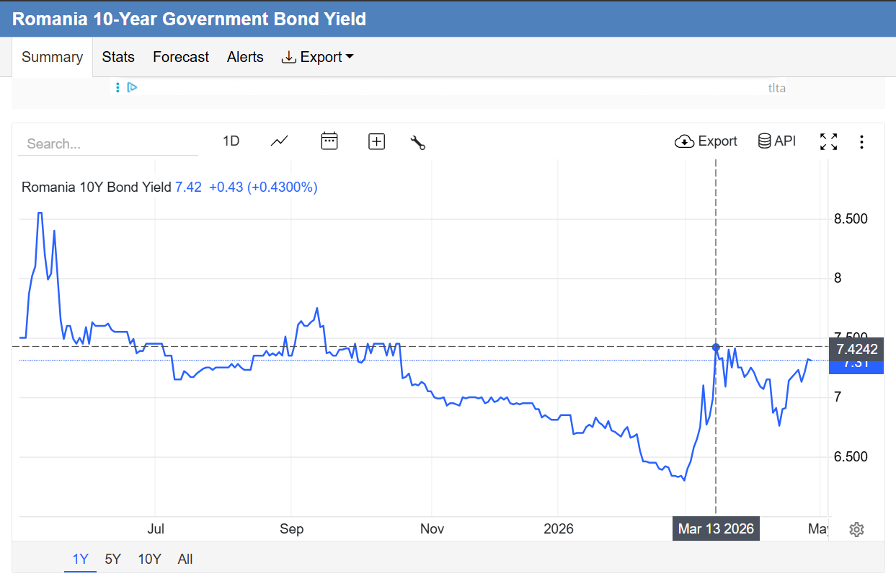Click the chart Search input field
The width and height of the screenshot is (896, 584).
point(108,143)
